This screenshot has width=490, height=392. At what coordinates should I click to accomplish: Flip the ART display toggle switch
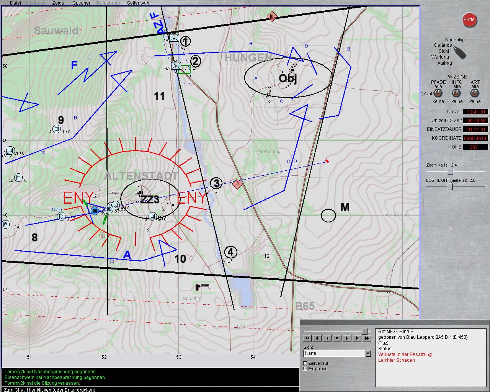coord(475,94)
